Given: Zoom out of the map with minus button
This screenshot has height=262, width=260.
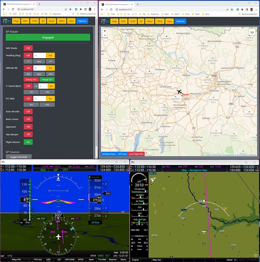Looking at the screenshot, I should [105, 35].
